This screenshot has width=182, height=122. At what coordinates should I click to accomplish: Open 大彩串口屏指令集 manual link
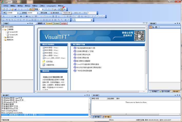coord(82,58)
